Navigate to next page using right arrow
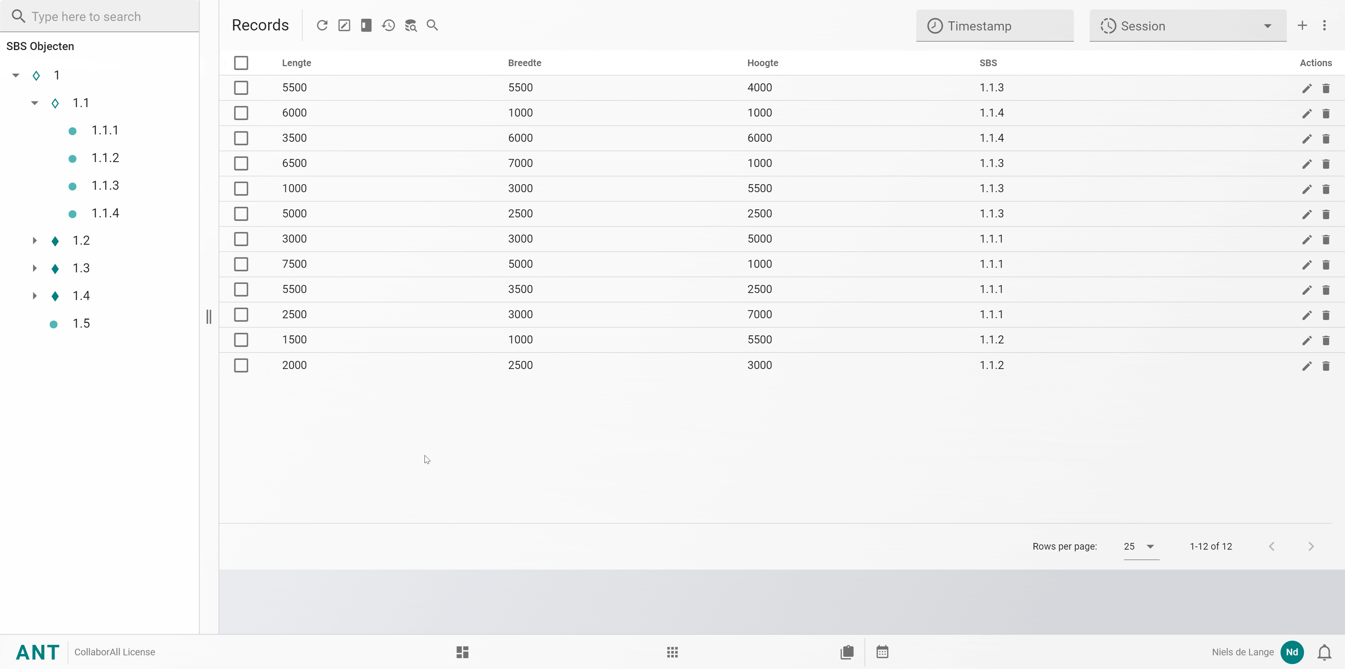Viewport: 1345px width, 669px height. [x=1311, y=546]
